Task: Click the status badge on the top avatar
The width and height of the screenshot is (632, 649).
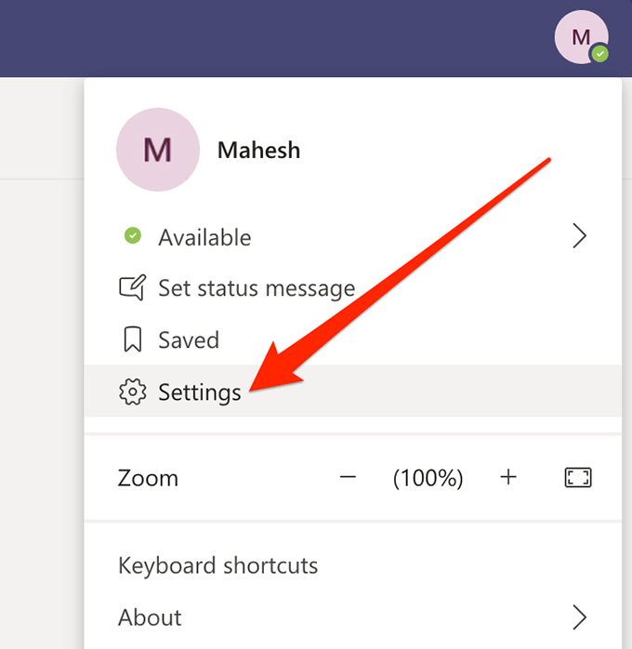Action: click(600, 55)
